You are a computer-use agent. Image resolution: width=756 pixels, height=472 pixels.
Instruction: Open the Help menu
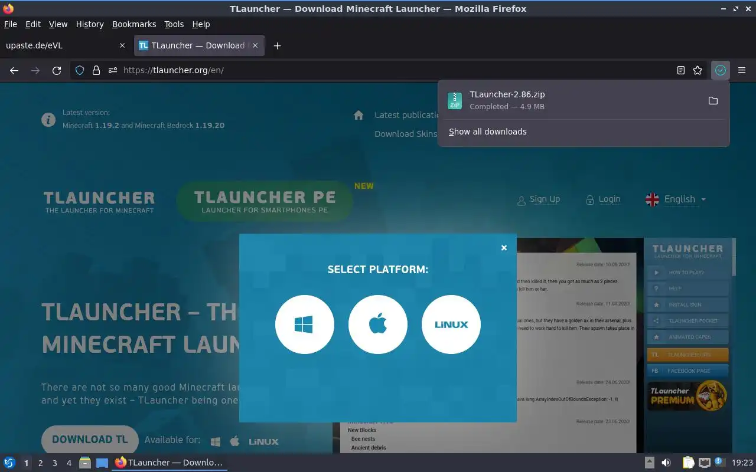[x=201, y=24]
